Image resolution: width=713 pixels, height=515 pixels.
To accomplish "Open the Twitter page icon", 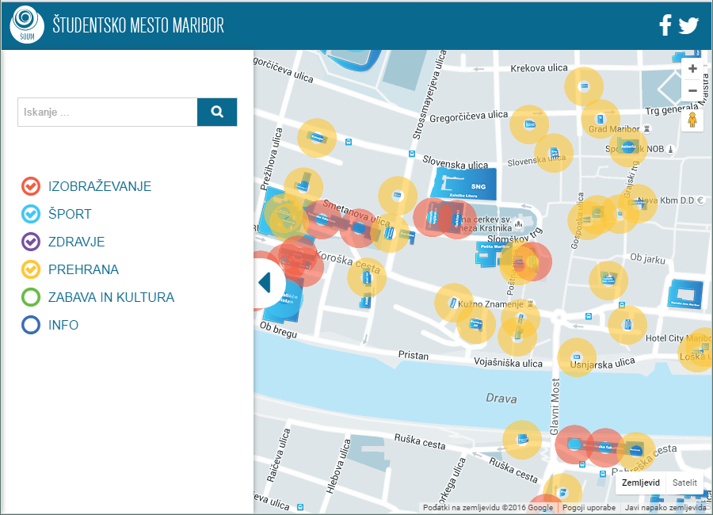I will pos(688,25).
